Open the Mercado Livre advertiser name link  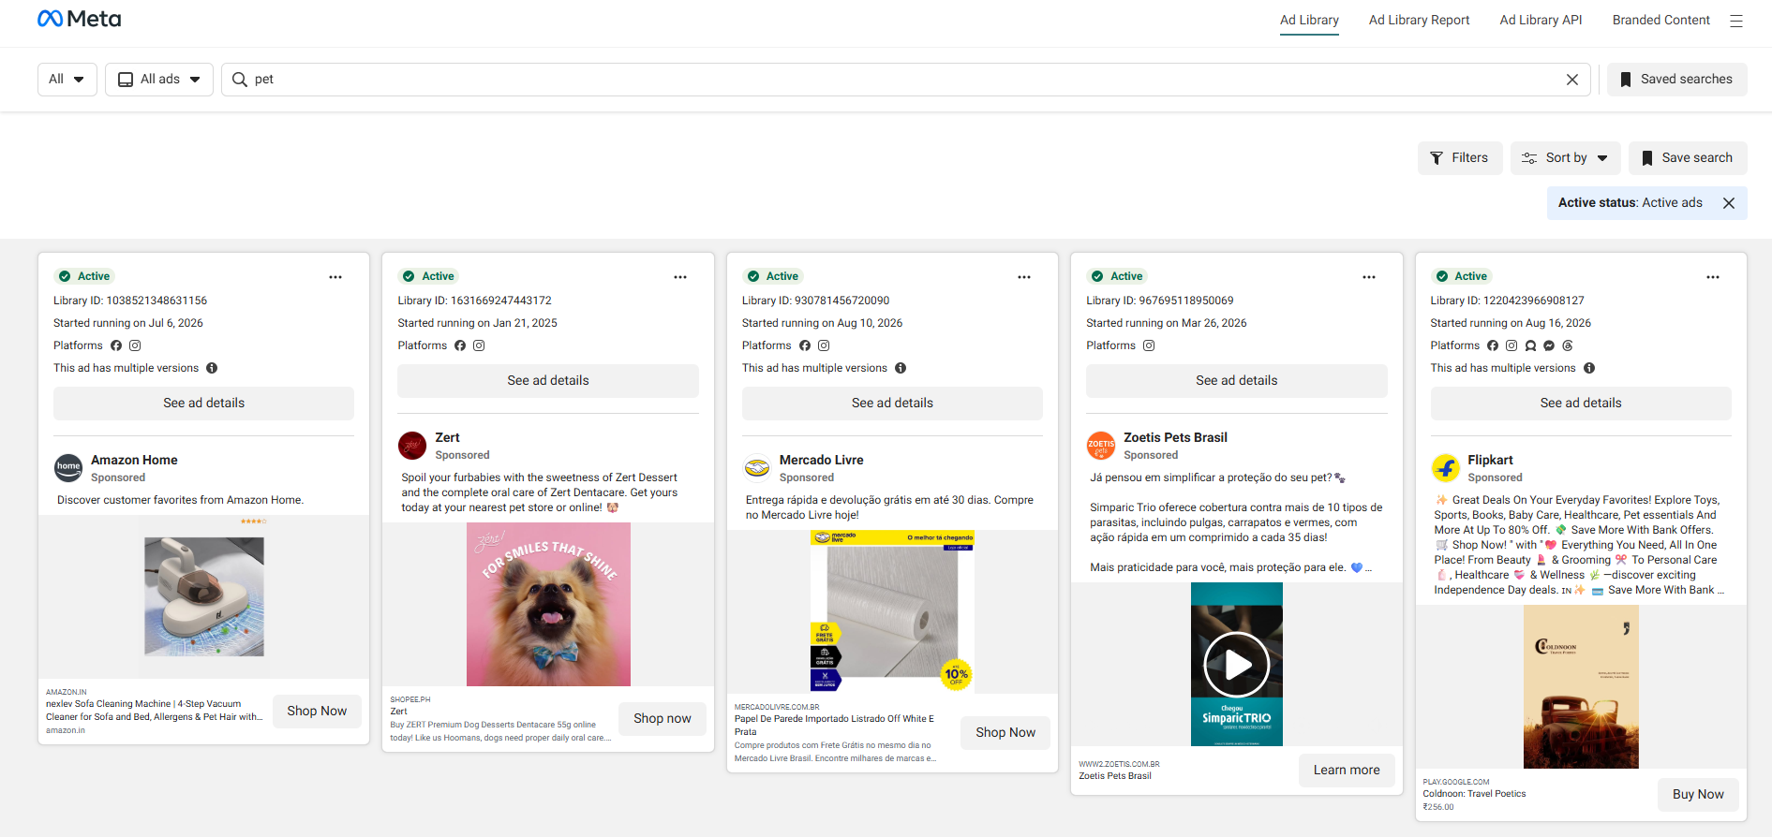click(822, 460)
